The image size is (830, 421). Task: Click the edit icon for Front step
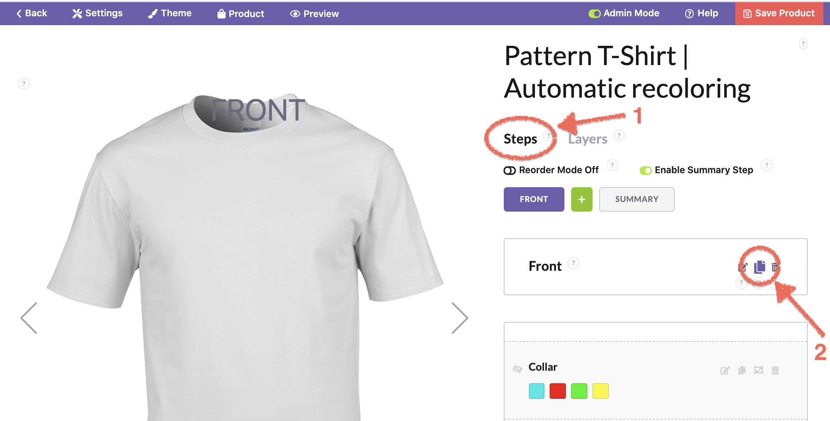coord(743,267)
